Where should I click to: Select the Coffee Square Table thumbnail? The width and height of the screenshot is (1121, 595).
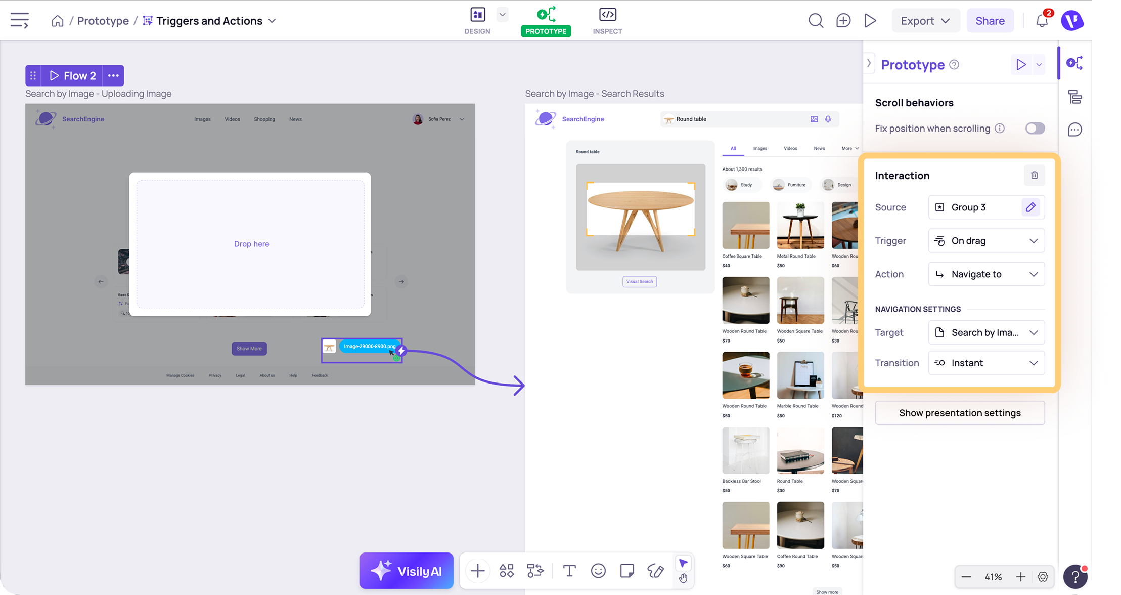[746, 226]
